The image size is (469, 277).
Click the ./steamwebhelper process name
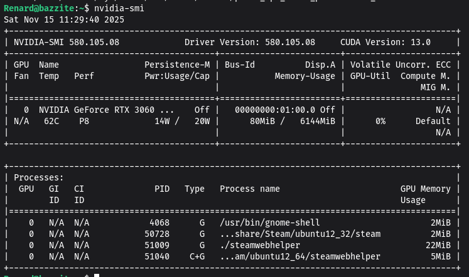tap(260, 245)
